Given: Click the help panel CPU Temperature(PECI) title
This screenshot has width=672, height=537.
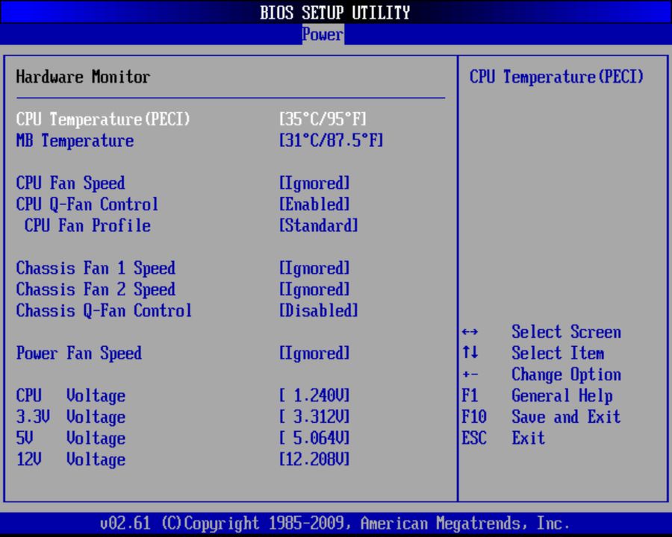Looking at the screenshot, I should (x=557, y=77).
